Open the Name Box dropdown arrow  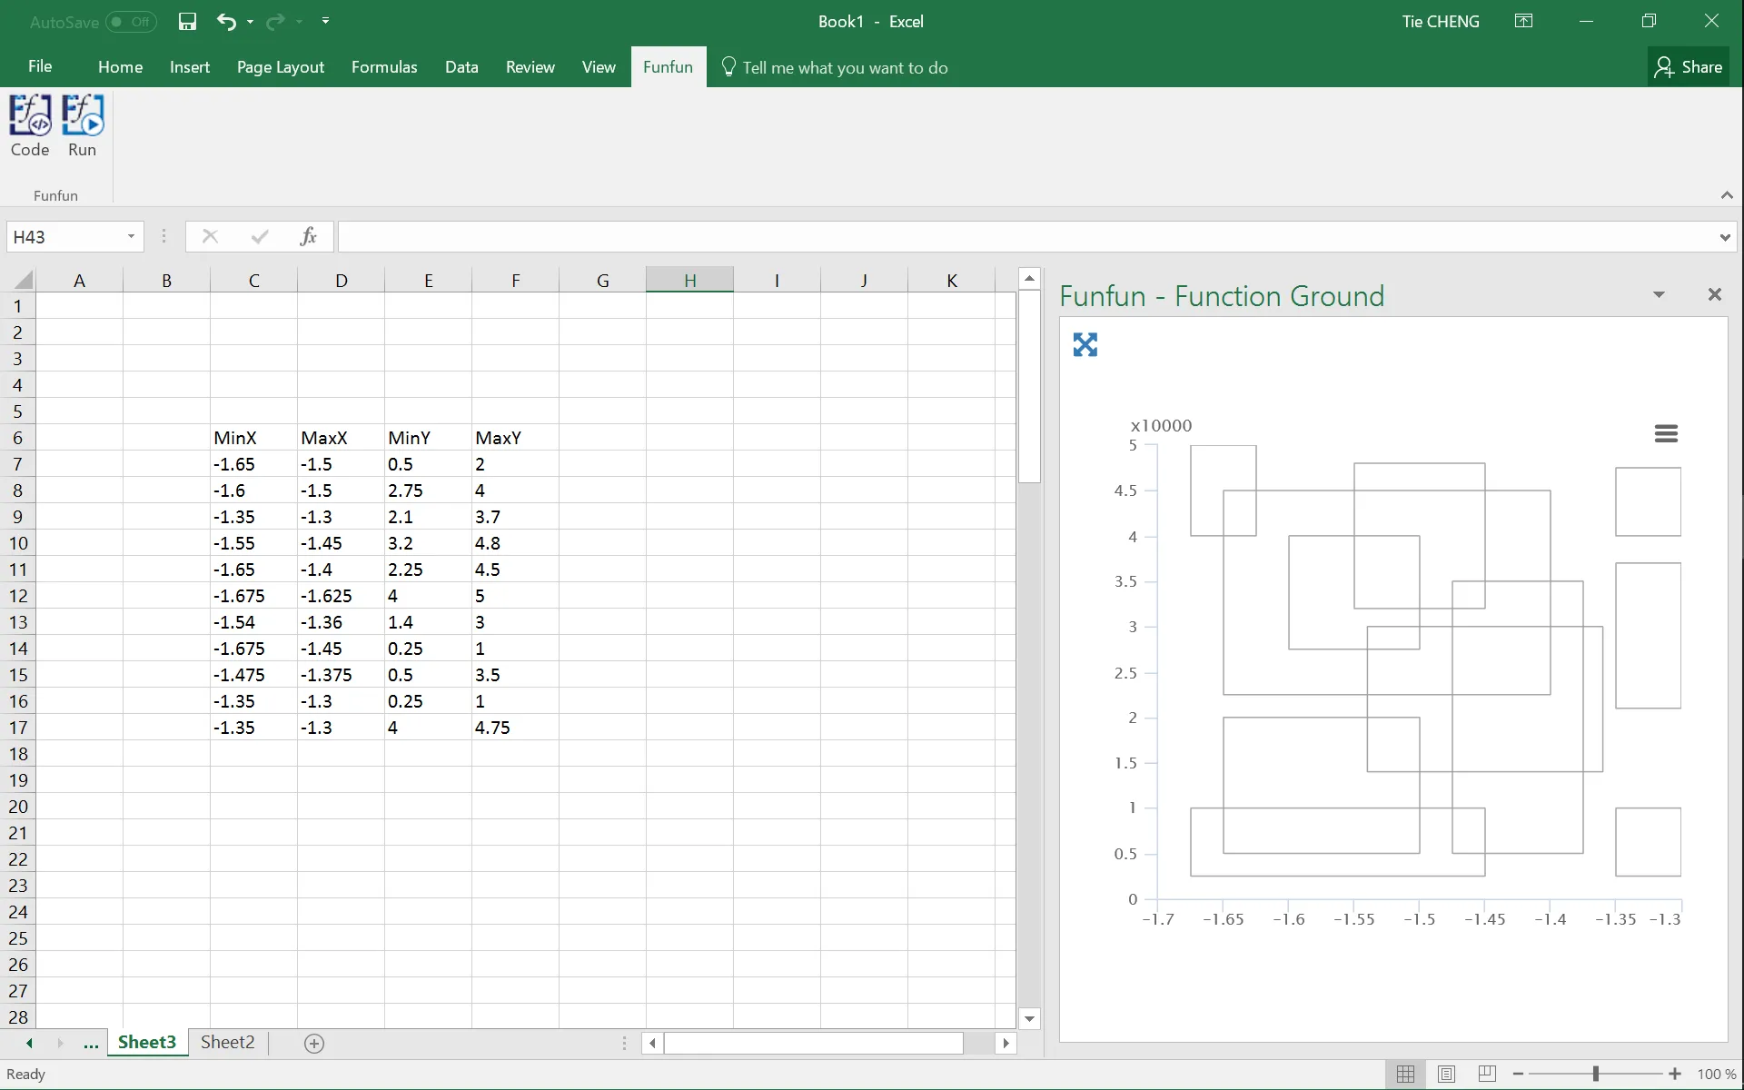click(x=131, y=237)
